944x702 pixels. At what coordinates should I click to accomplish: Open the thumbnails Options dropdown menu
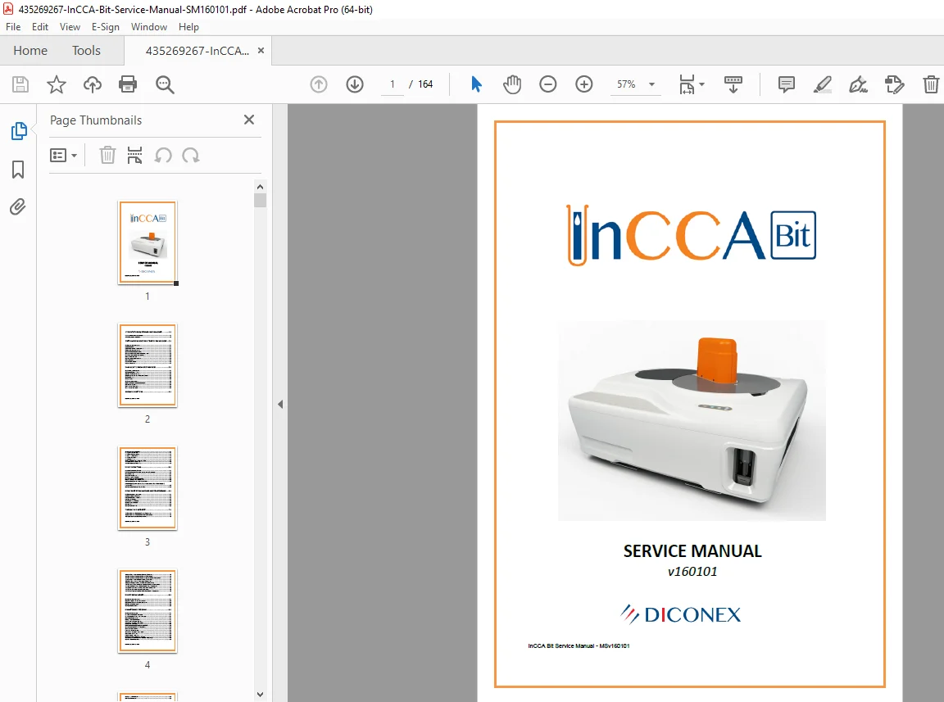click(63, 156)
